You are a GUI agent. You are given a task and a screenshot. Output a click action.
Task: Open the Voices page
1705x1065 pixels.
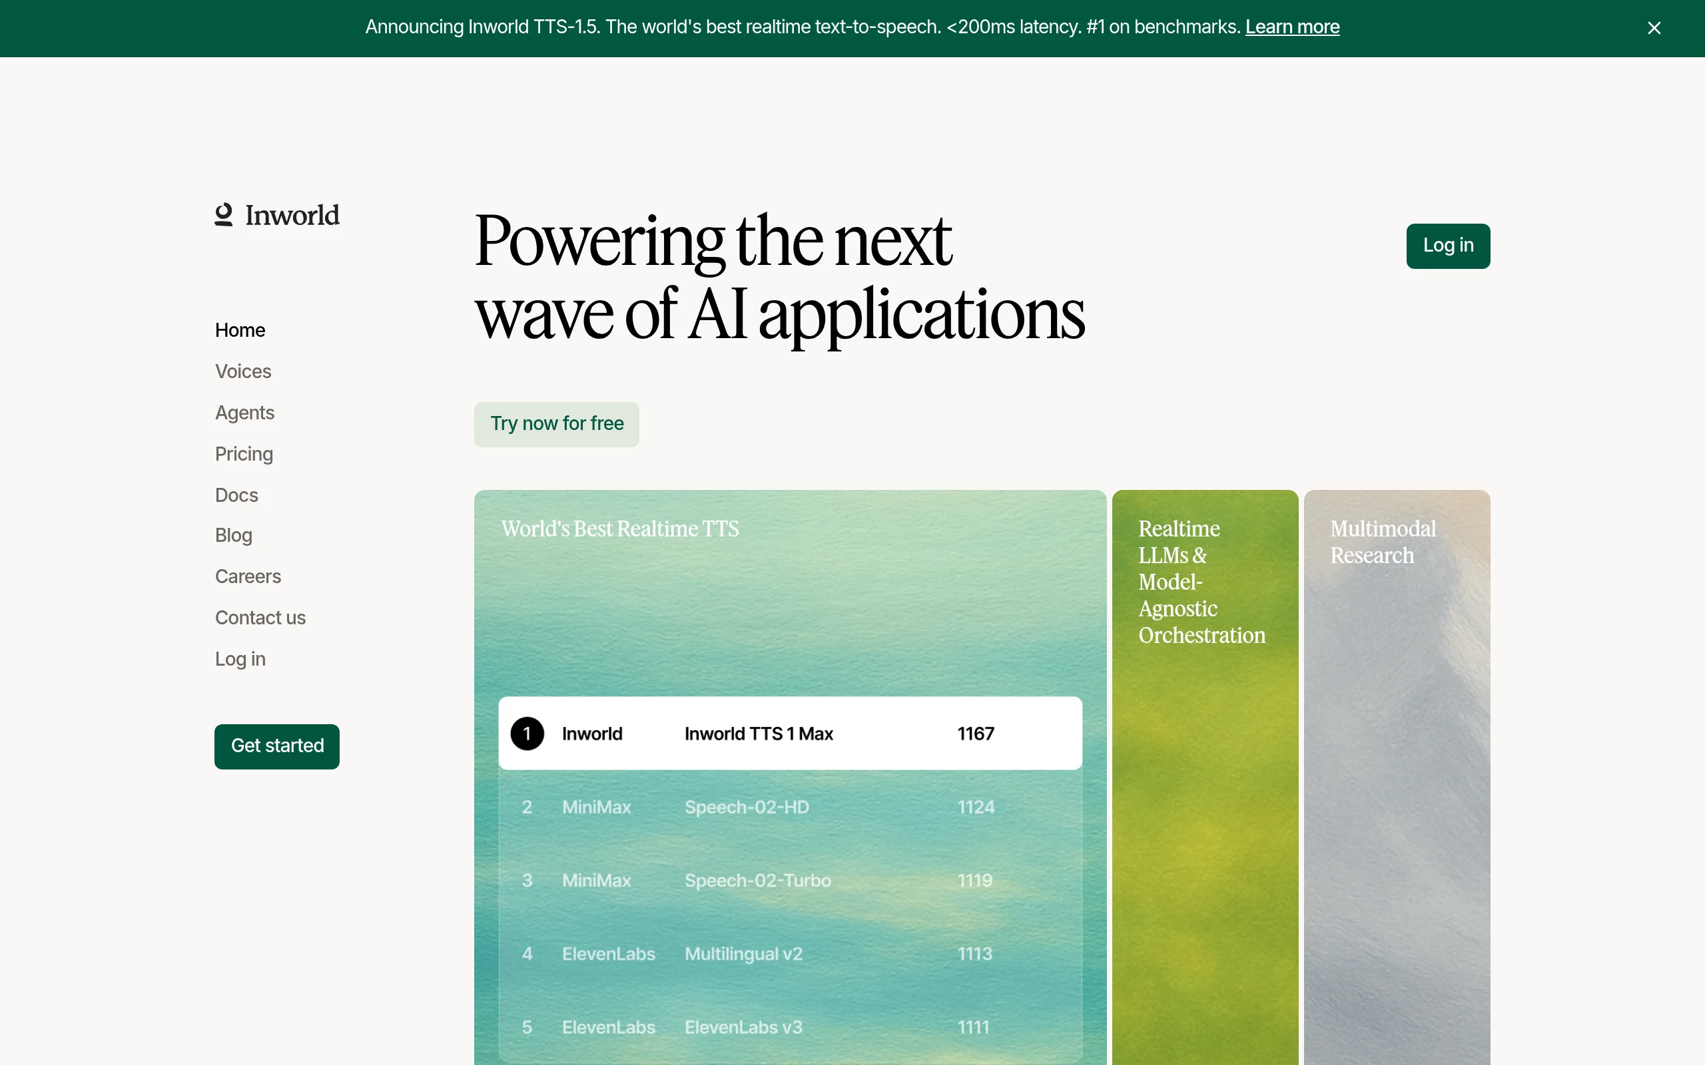coord(242,371)
